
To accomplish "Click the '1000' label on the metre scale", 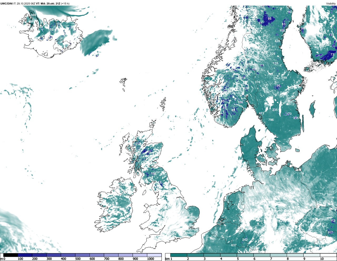I will click(151, 259).
